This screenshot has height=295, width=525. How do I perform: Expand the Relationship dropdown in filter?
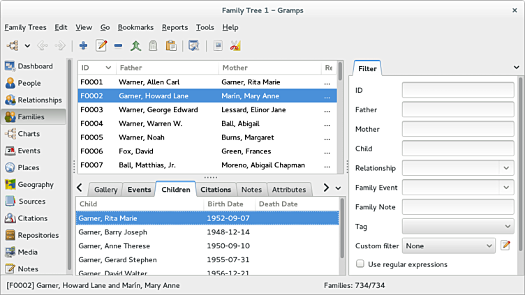pos(506,168)
